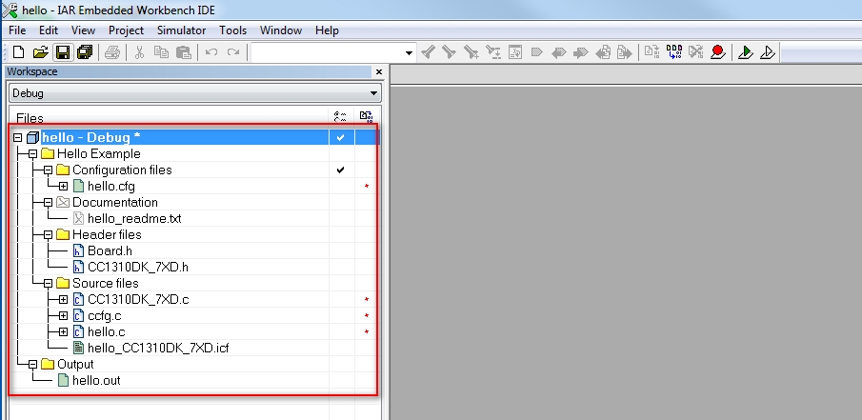Click the Stop Build icon
This screenshot has width=862, height=420.
pyautogui.click(x=695, y=52)
